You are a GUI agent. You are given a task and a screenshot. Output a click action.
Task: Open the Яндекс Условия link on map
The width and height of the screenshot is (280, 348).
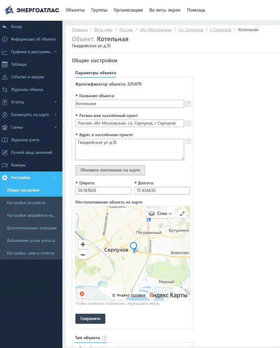(x=138, y=295)
